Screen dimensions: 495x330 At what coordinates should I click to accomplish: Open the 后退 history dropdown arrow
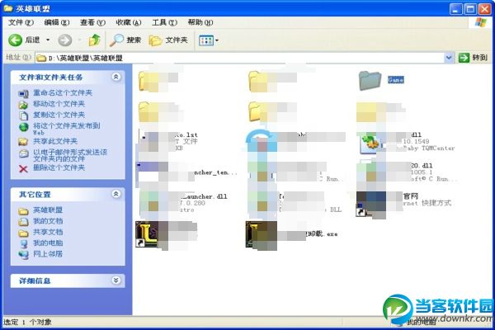pyautogui.click(x=48, y=40)
